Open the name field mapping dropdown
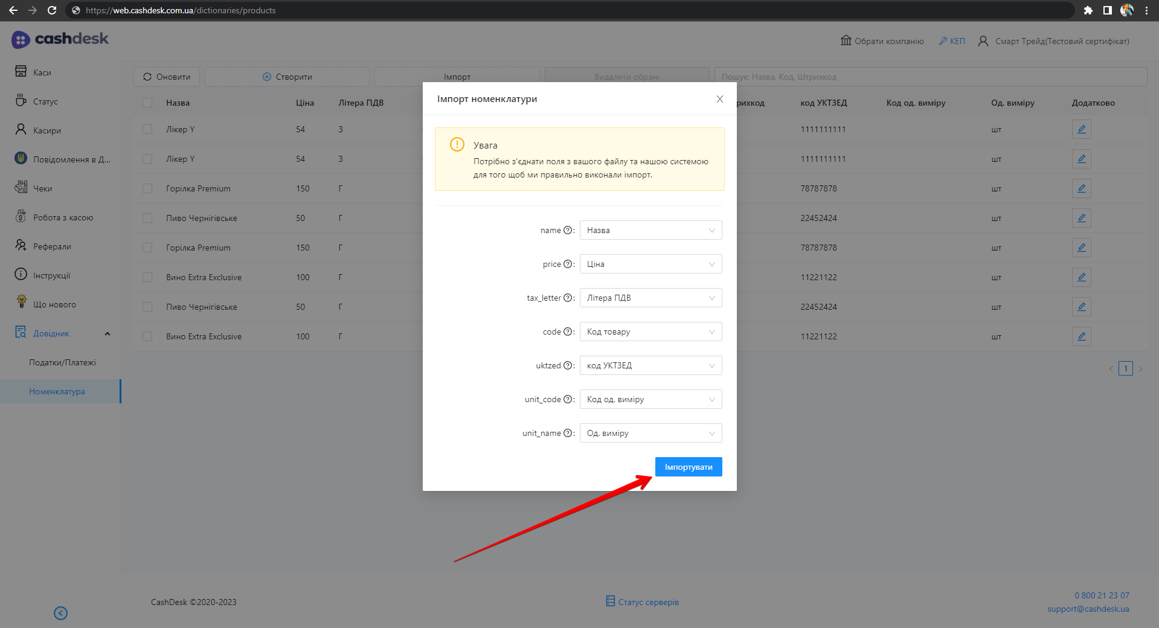Screen dimensions: 1159x628 pyautogui.click(x=650, y=230)
